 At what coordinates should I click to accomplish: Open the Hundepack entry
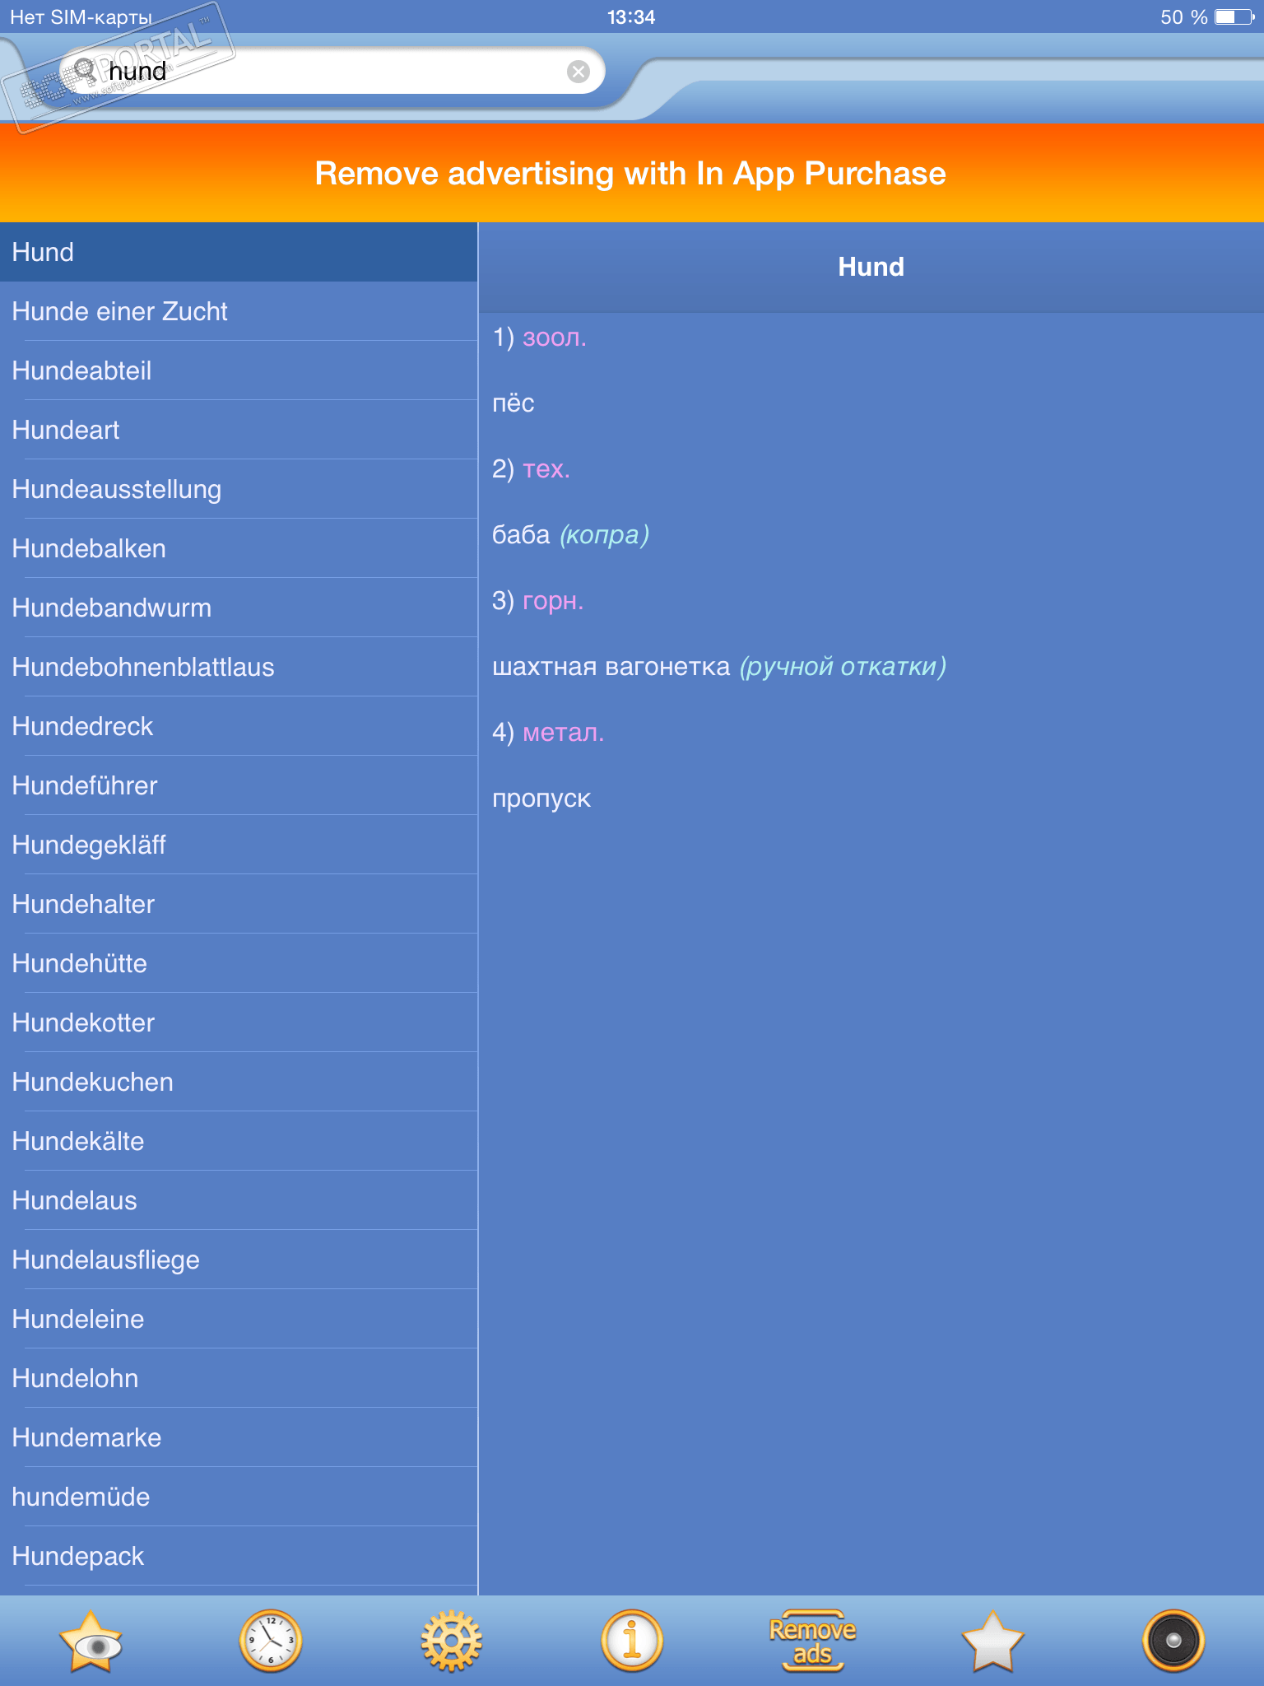[x=239, y=1556]
